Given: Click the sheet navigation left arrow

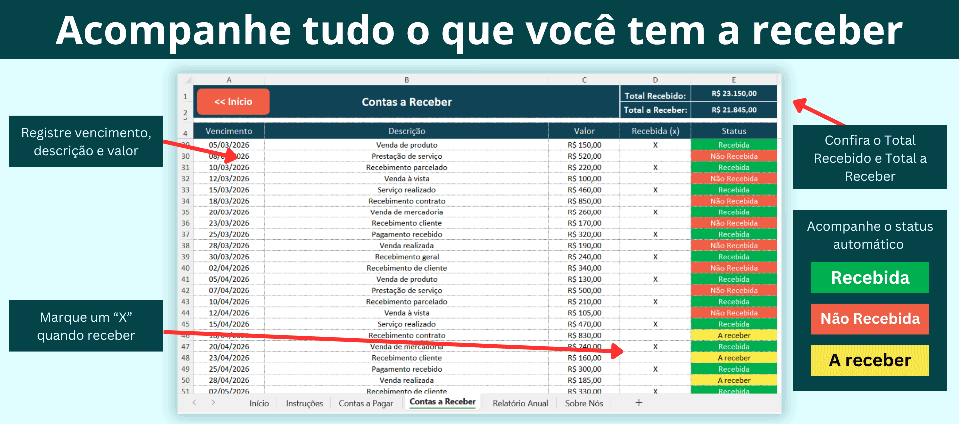Looking at the screenshot, I should click(194, 403).
